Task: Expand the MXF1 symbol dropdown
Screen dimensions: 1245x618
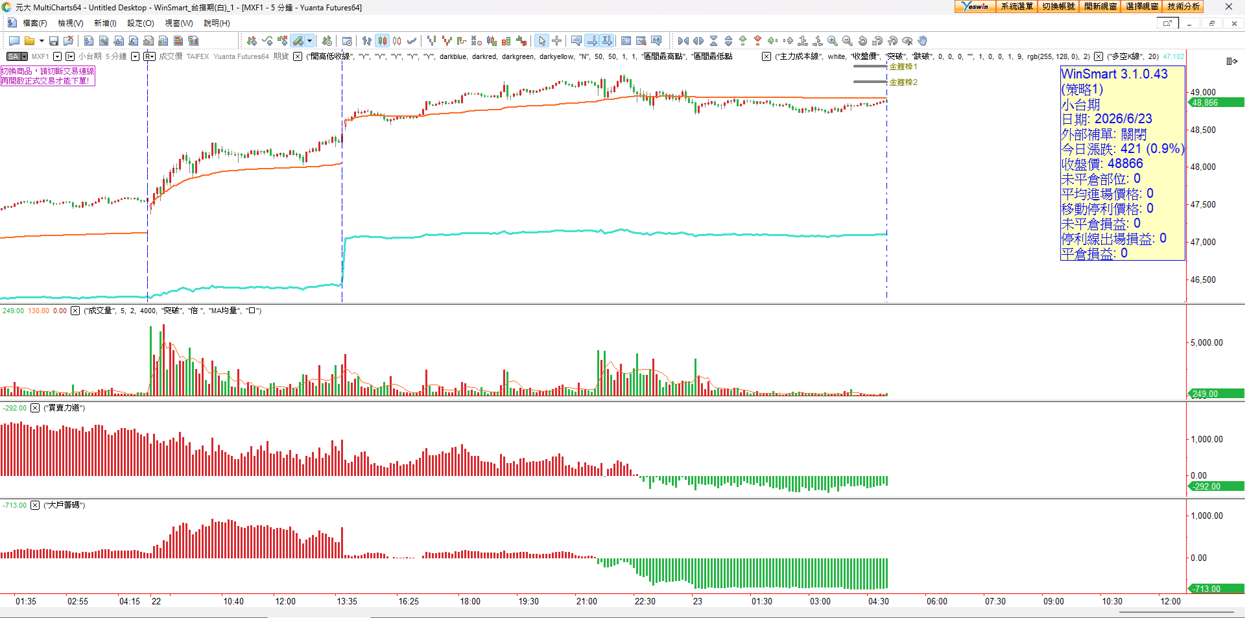Action: pos(57,56)
